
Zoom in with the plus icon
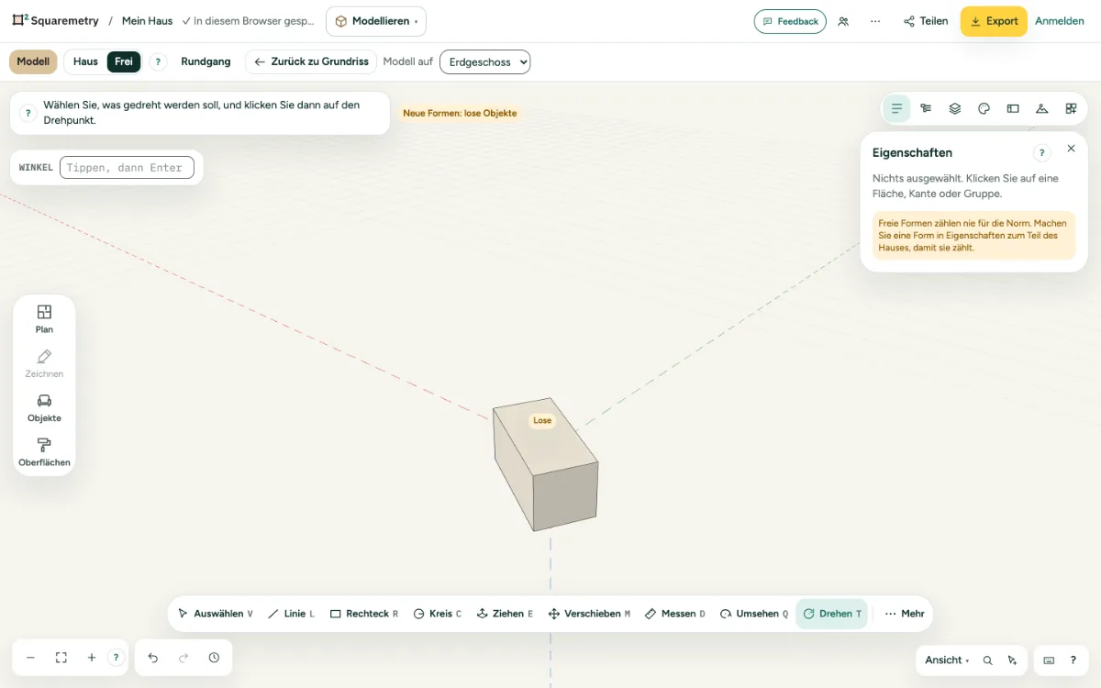[92, 658]
